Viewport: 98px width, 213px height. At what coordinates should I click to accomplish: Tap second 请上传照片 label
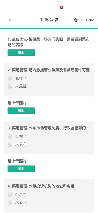[x=17, y=161]
